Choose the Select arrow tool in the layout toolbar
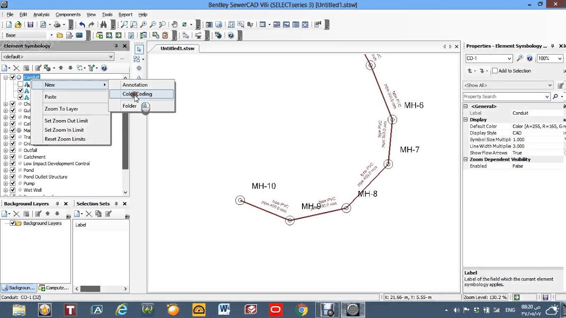Image resolution: width=566 pixels, height=318 pixels. (x=139, y=49)
